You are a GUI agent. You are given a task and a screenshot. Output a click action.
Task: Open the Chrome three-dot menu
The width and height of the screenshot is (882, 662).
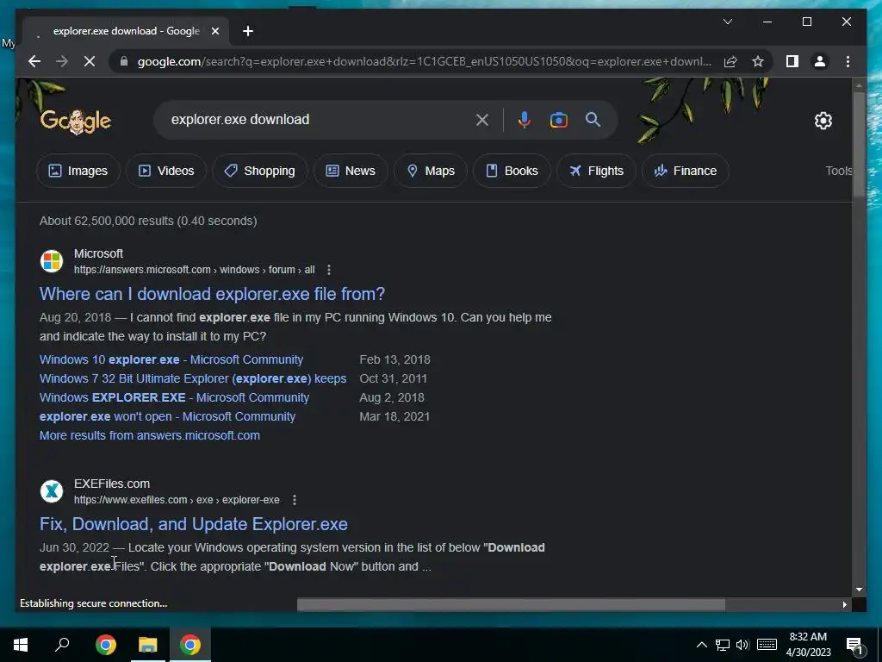pos(848,61)
